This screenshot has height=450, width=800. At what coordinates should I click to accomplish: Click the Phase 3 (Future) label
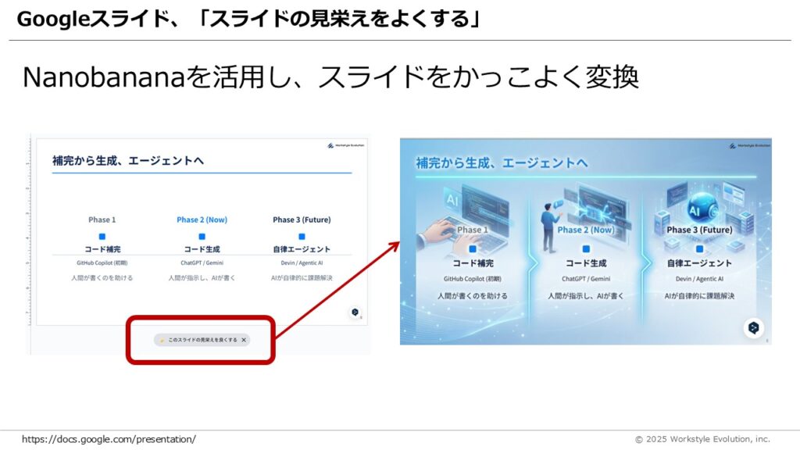pyautogui.click(x=302, y=218)
